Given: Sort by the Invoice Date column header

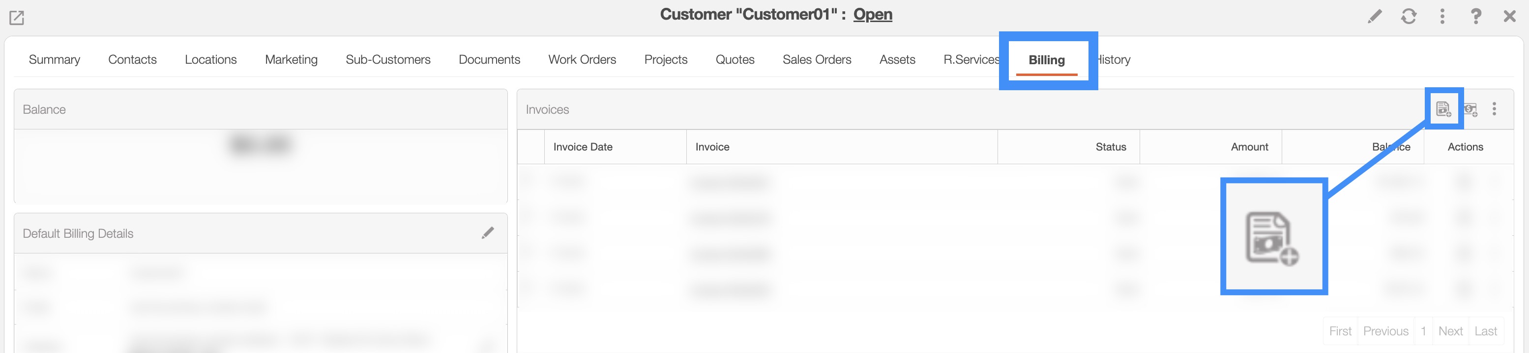Looking at the screenshot, I should [x=582, y=147].
